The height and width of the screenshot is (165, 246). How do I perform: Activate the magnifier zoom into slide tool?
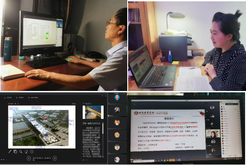21,152
